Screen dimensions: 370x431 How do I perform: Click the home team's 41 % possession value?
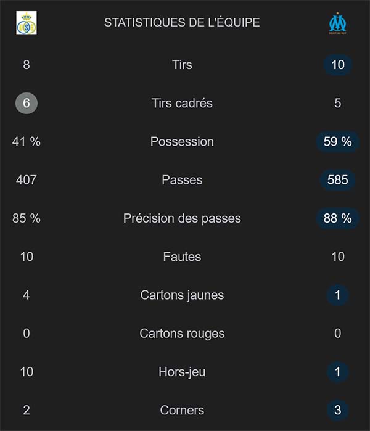click(27, 141)
